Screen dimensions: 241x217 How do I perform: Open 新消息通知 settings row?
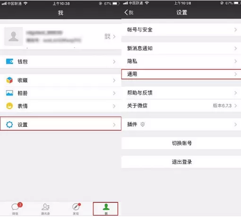point(181,48)
